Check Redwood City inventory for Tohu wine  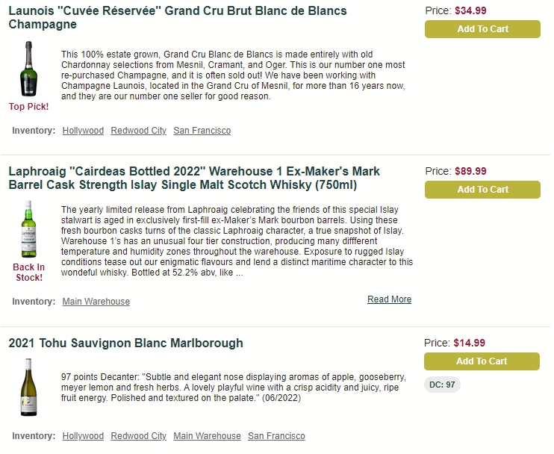[x=139, y=435]
